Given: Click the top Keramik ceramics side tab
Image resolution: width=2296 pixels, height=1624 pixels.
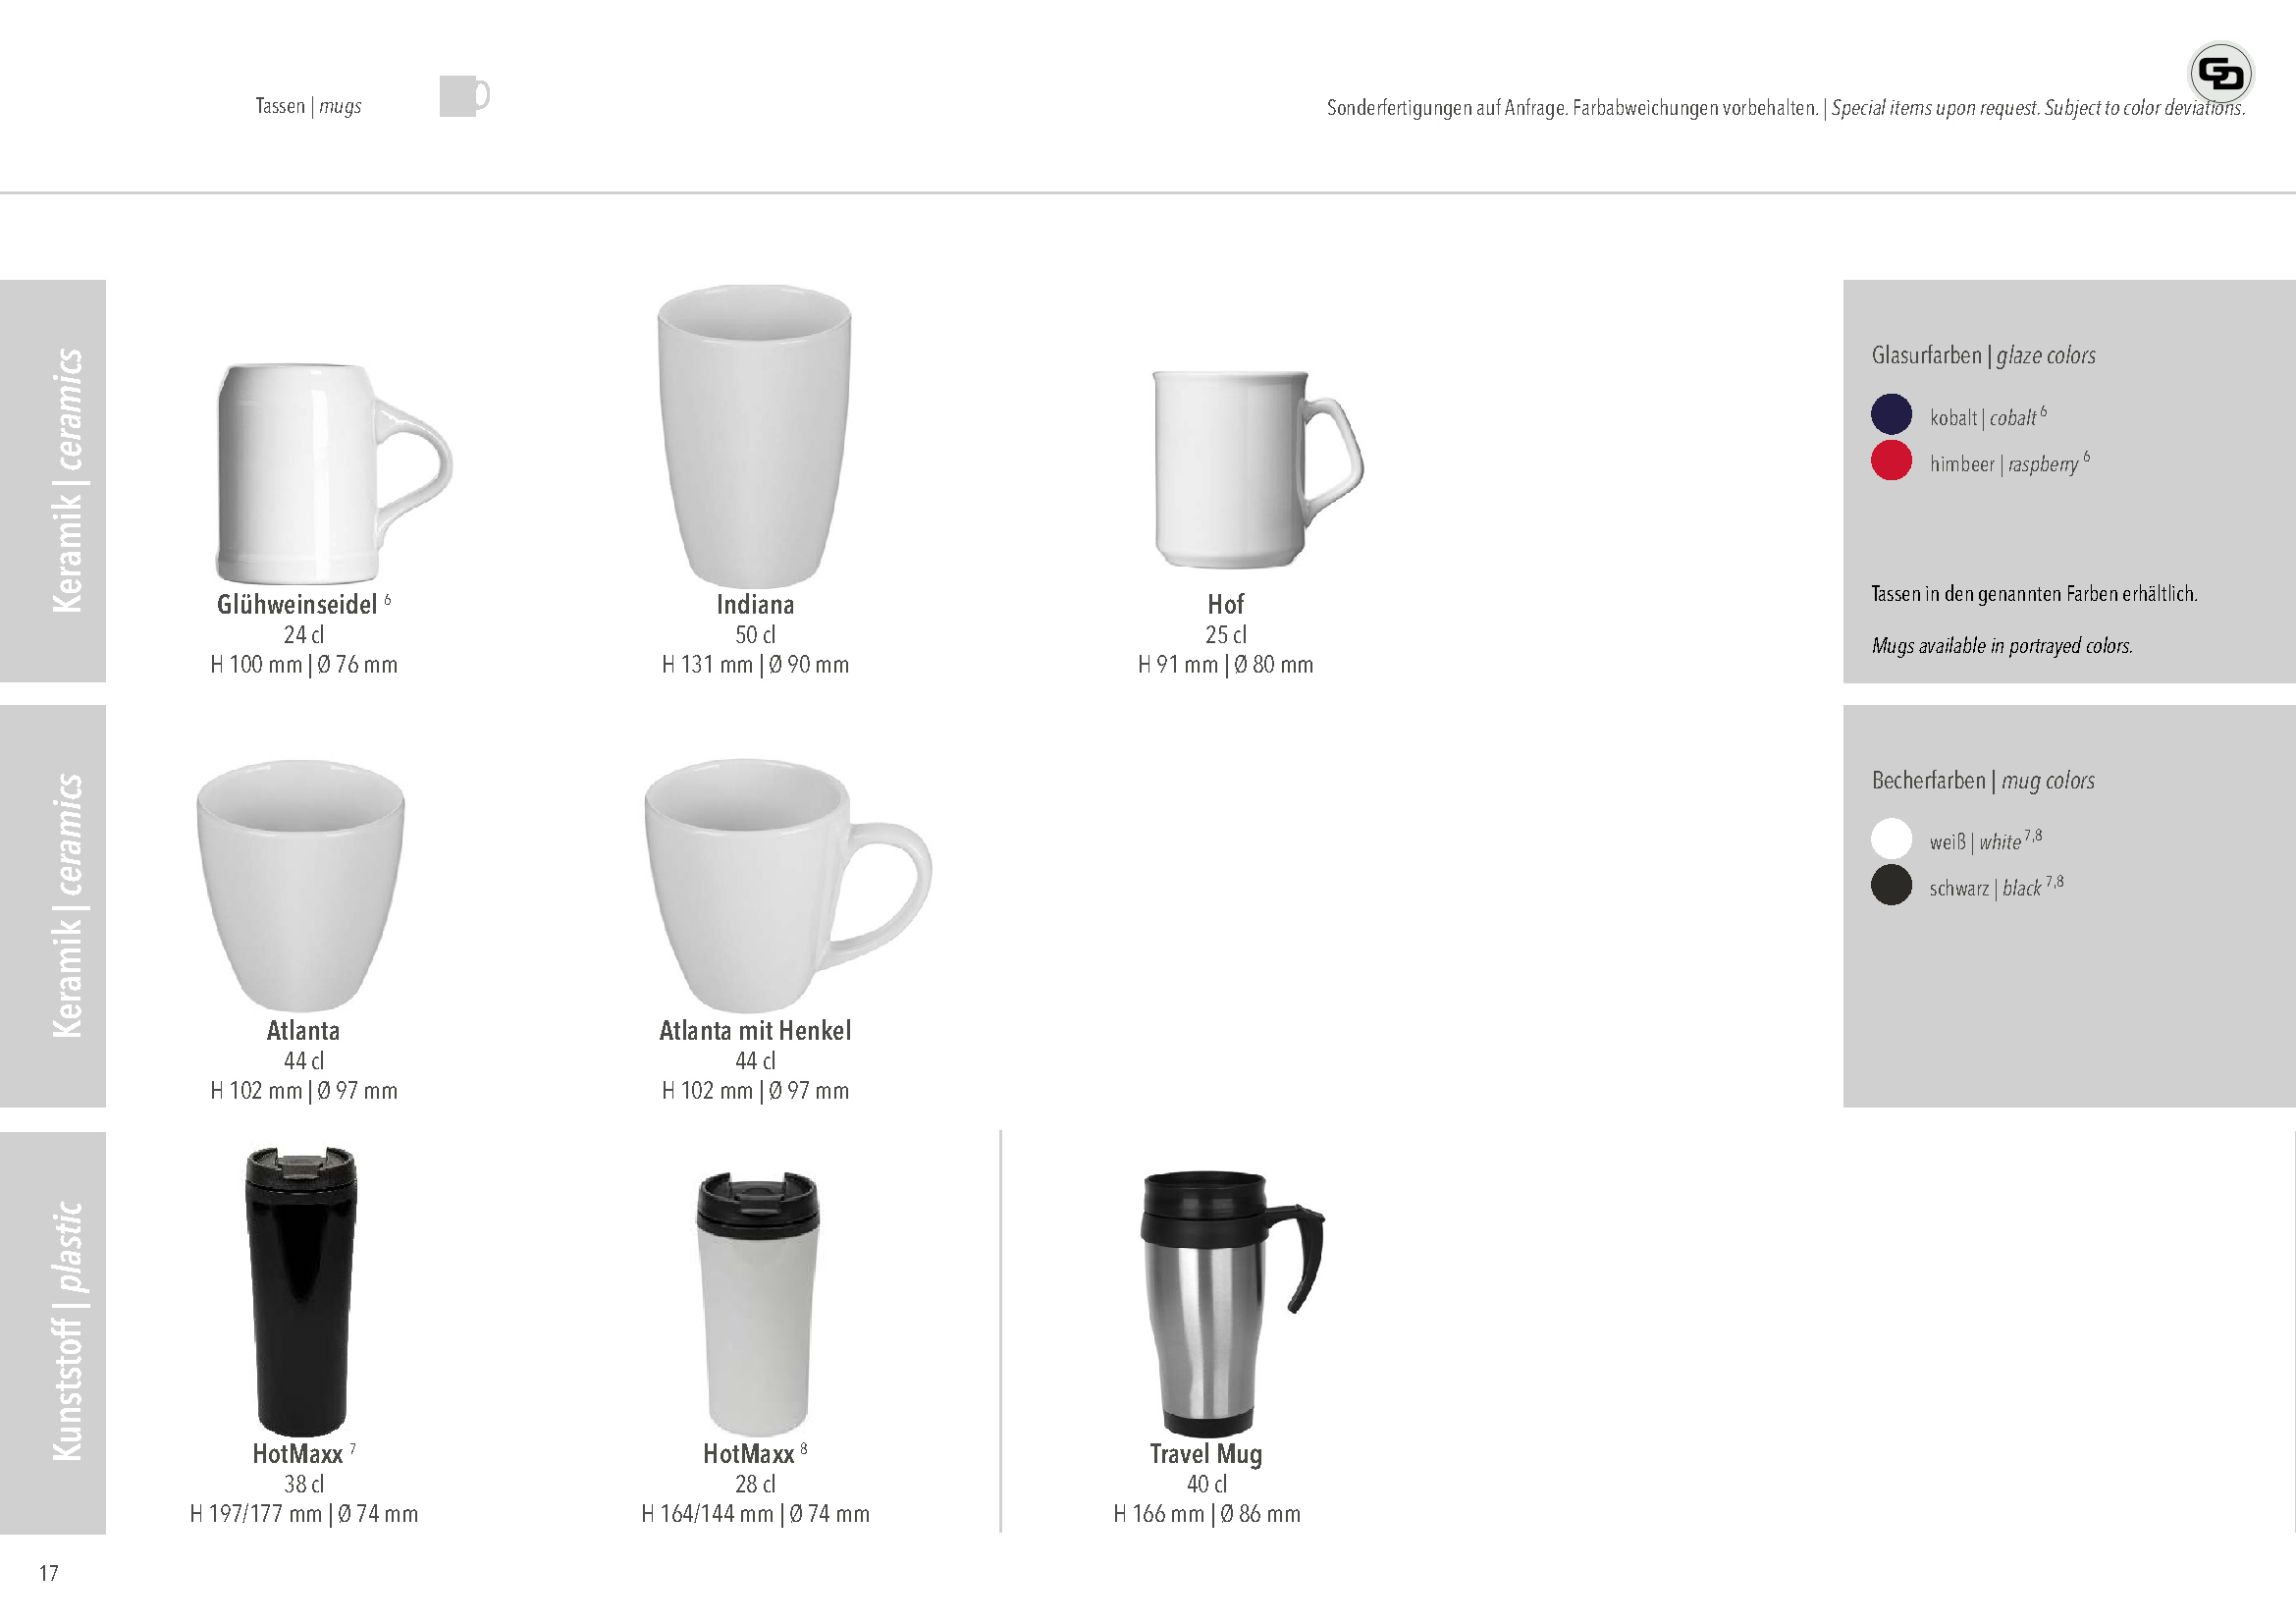Looking at the screenshot, I should [x=53, y=481].
